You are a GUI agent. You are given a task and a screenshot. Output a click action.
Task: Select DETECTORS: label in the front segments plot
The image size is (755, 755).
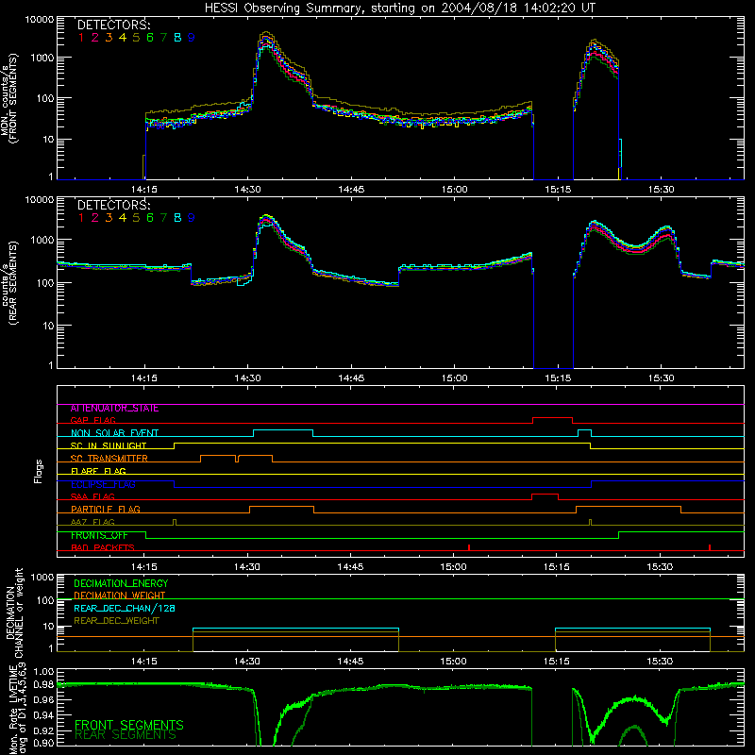click(x=113, y=25)
